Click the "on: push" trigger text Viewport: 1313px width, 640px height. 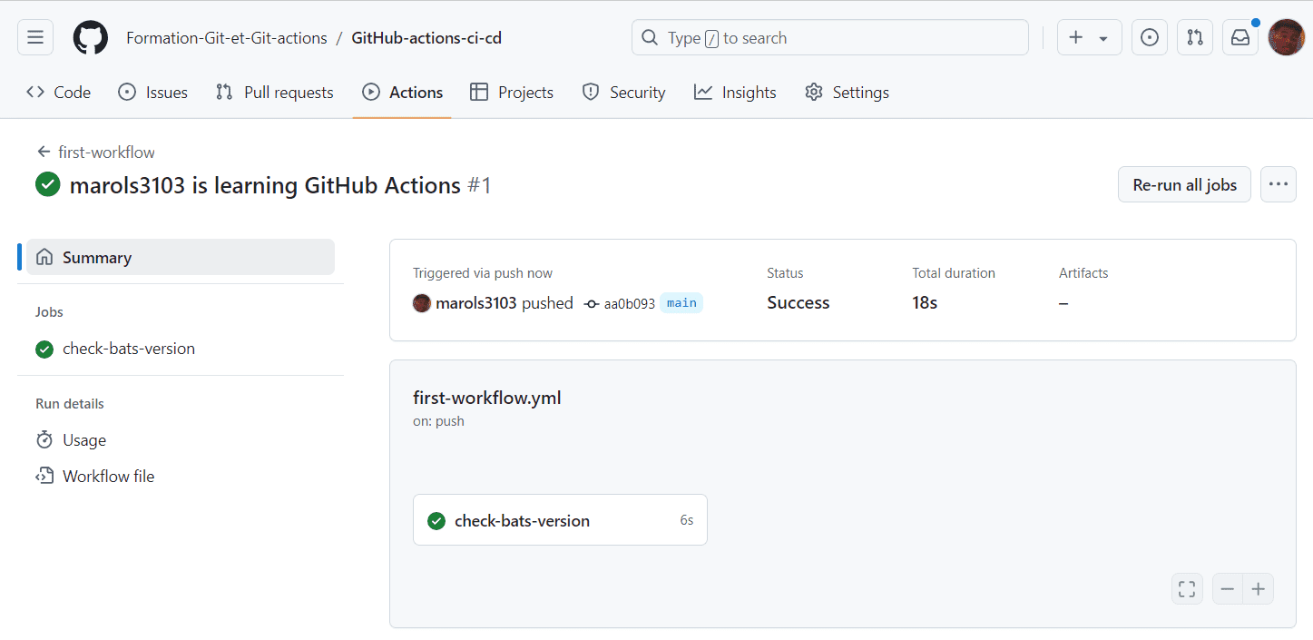[x=438, y=421]
